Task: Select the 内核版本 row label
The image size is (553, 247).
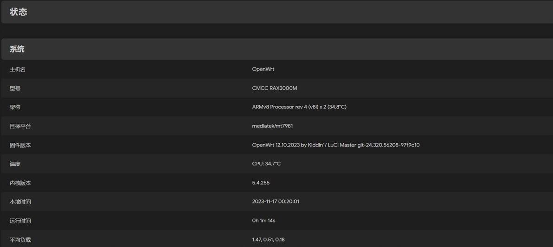Action: click(x=20, y=183)
